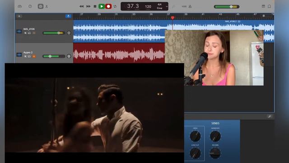Click the Cmaj key signature
The image size is (289, 163).
(x=159, y=8)
